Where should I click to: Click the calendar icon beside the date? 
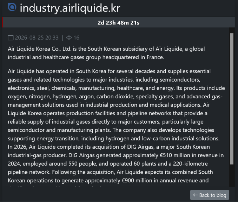click(x=11, y=37)
